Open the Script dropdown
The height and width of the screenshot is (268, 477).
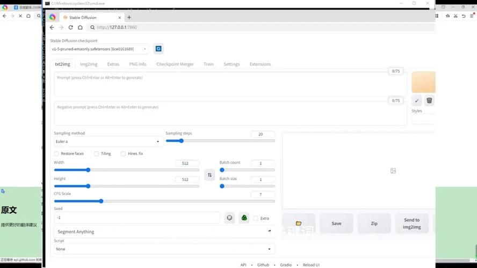click(164, 249)
